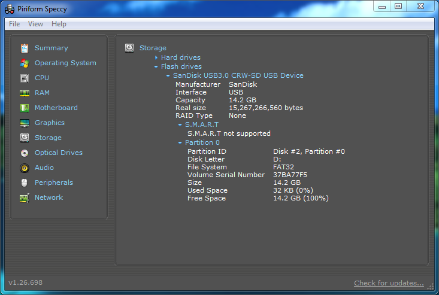Select the CPU chip icon
The width and height of the screenshot is (439, 295).
(x=25, y=78)
